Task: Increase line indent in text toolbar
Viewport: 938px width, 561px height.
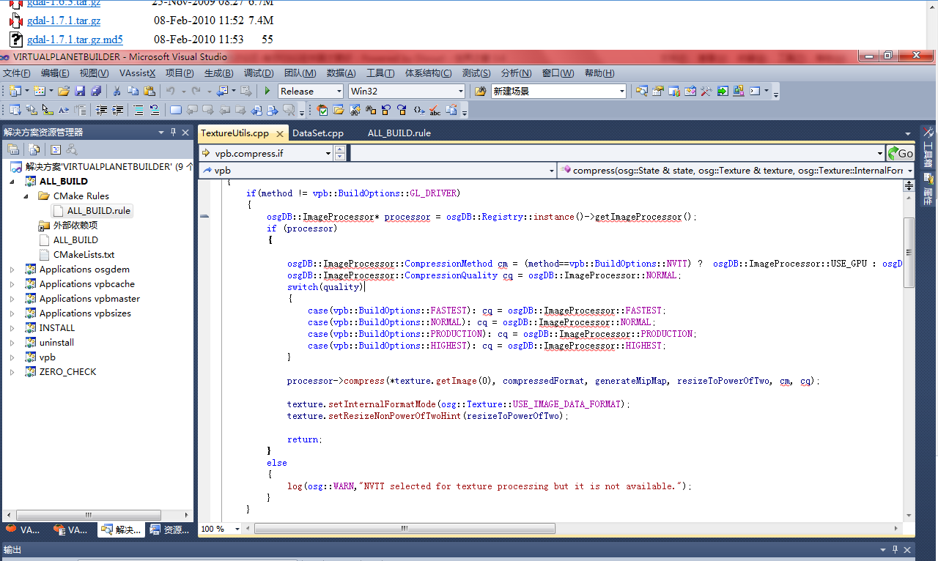Action: (117, 110)
